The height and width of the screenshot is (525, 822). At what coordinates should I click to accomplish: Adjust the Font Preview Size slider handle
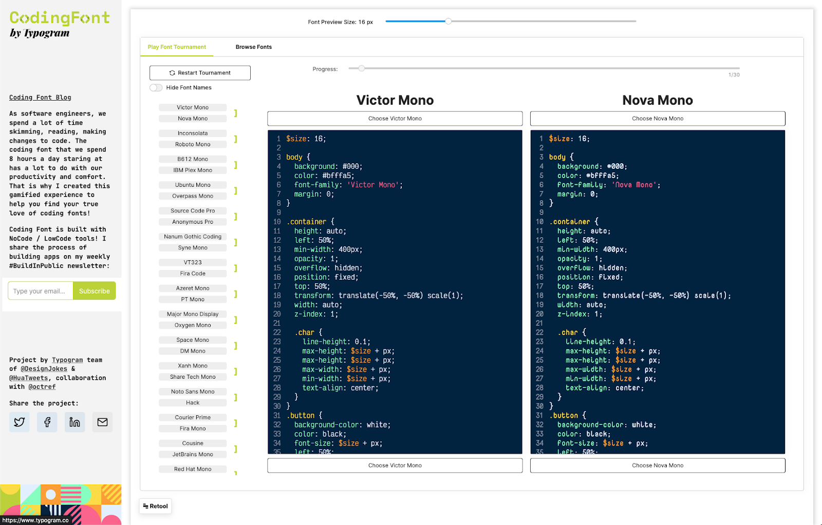pos(448,22)
